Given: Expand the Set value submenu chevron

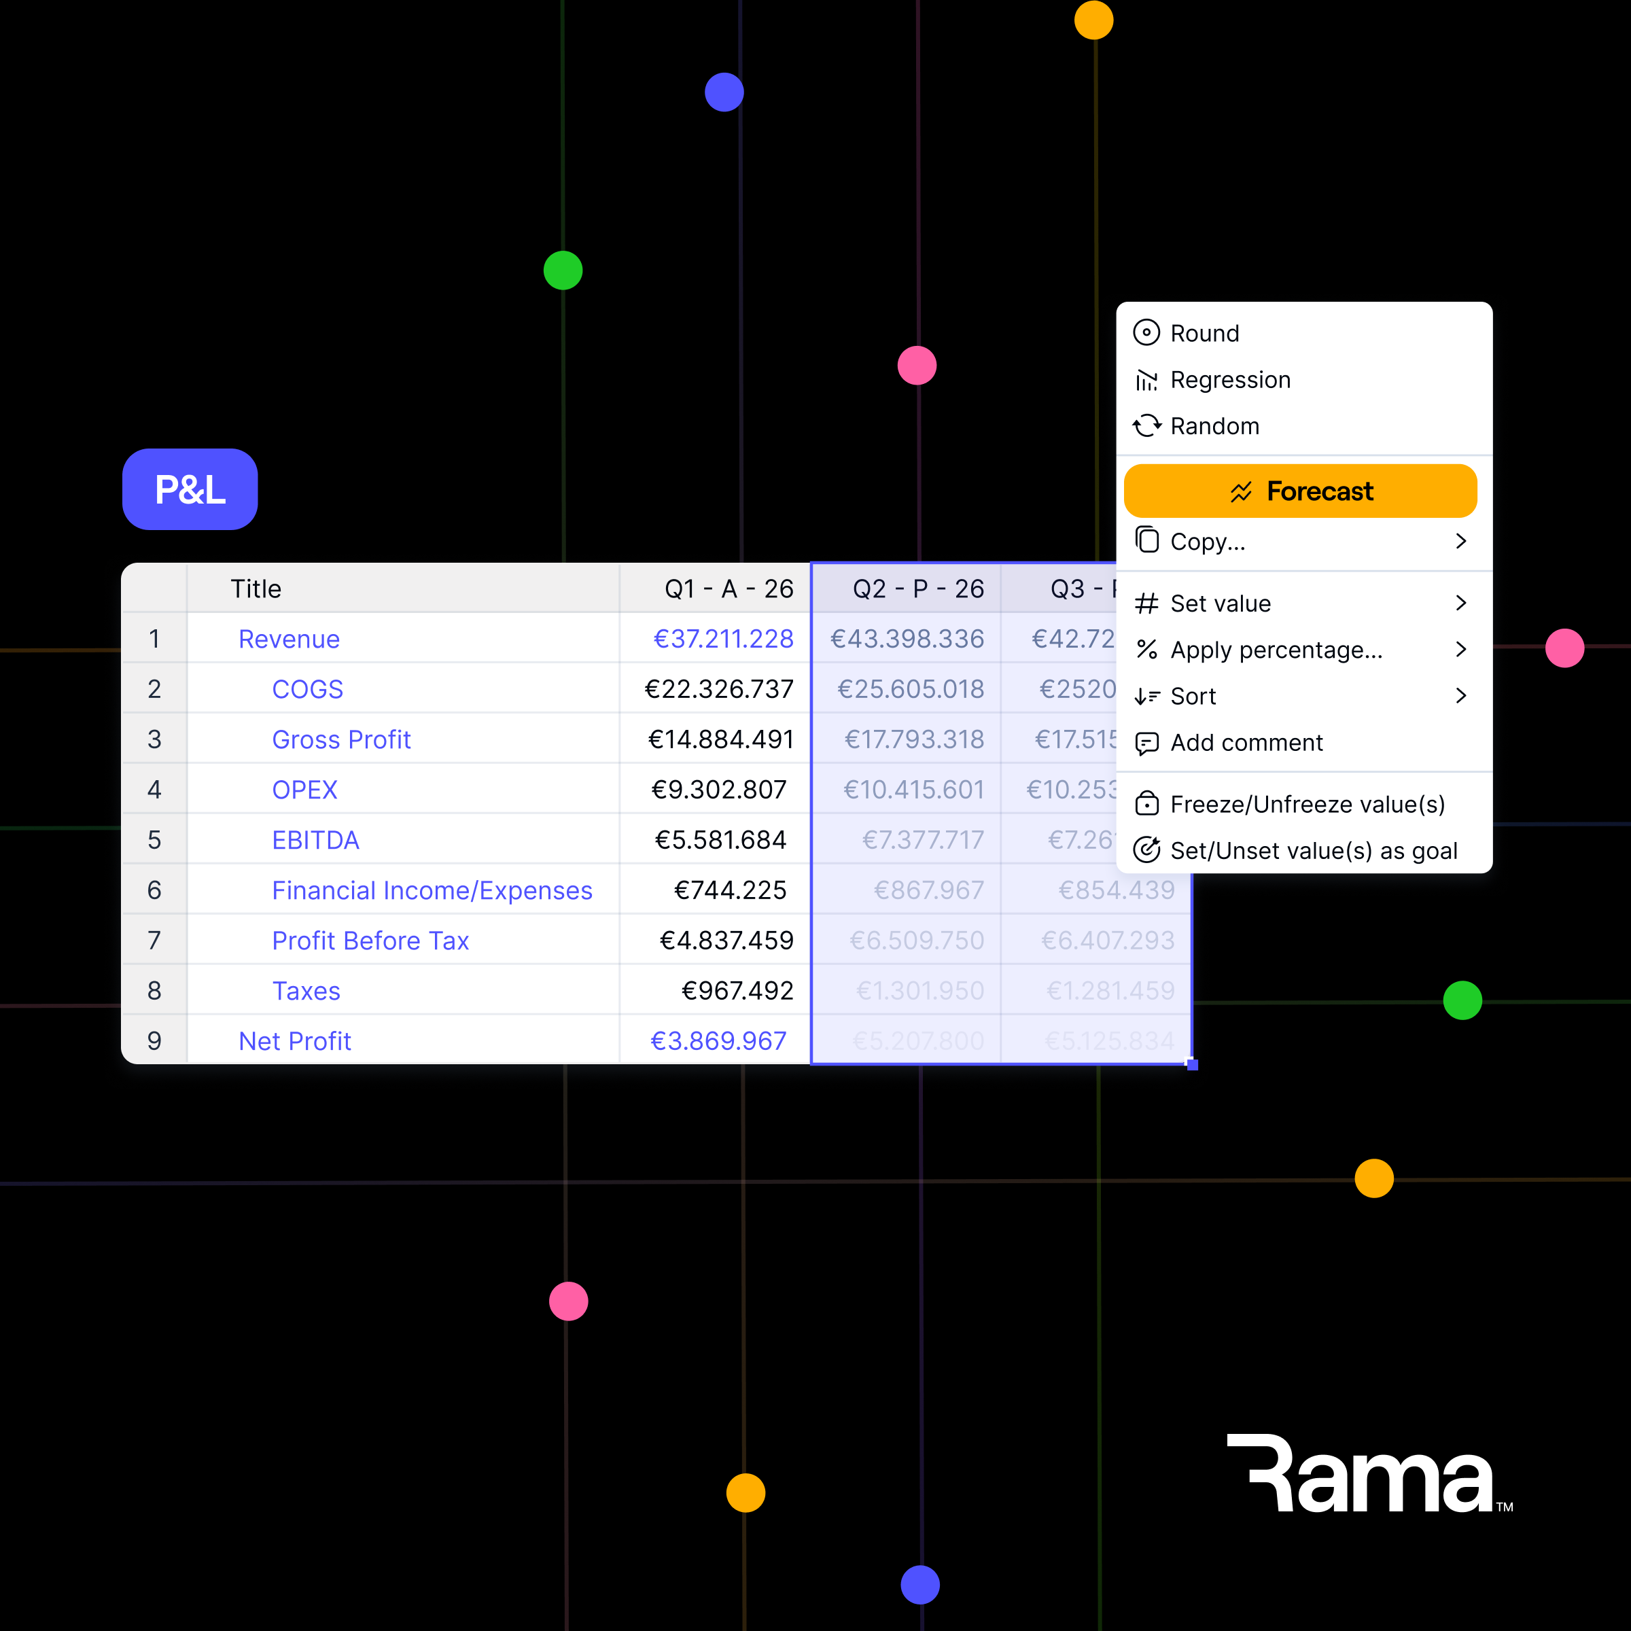Looking at the screenshot, I should pyautogui.click(x=1460, y=603).
